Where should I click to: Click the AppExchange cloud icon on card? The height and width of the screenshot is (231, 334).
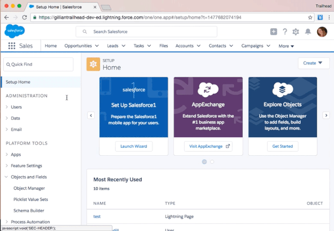coord(208,90)
